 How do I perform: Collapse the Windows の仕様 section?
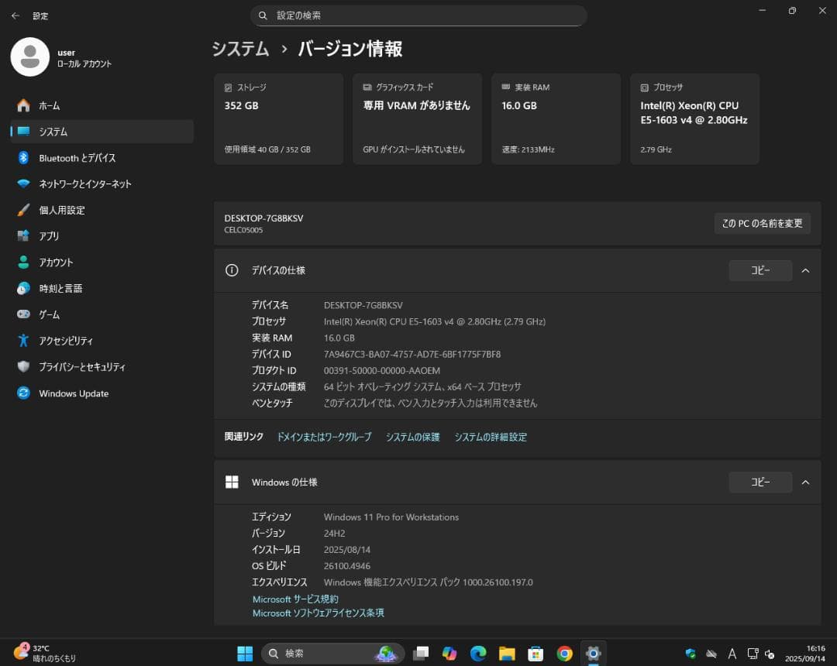coord(805,482)
